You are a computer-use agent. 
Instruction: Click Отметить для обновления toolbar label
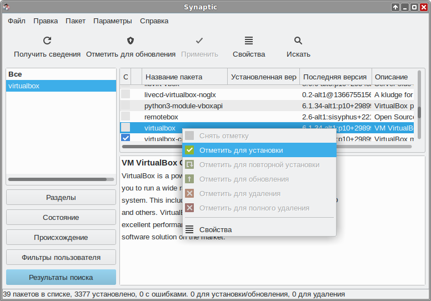coord(131,54)
